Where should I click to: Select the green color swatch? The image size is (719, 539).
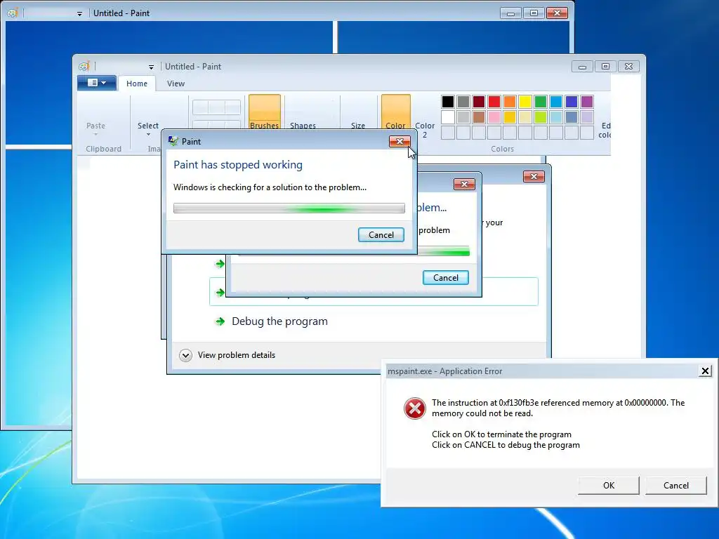(x=541, y=102)
